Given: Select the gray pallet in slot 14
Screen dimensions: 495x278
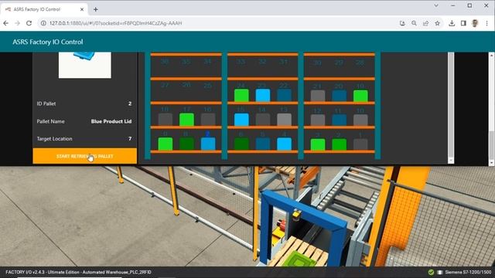Looking at the screenshot, I should [x=263, y=120].
